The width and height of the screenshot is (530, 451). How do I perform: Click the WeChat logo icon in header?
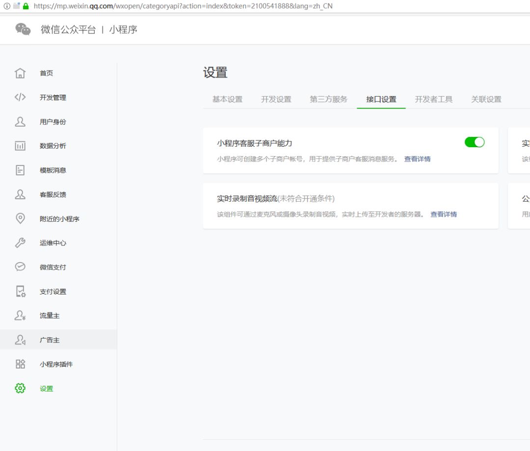[x=23, y=29]
